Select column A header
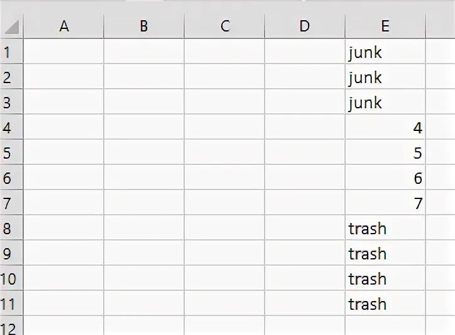Image resolution: width=455 pixels, height=335 pixels. point(63,26)
